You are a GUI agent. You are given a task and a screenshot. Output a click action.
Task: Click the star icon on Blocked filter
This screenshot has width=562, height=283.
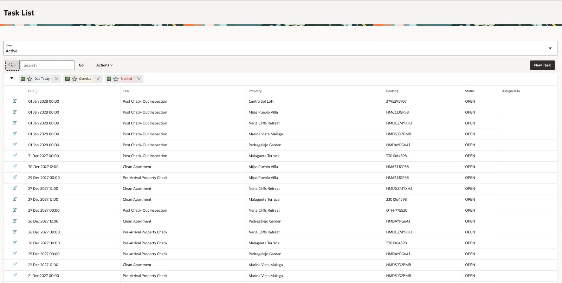click(116, 79)
